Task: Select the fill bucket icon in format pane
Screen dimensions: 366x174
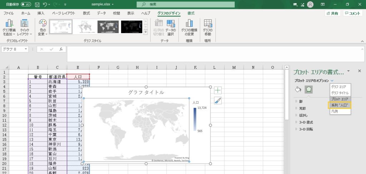Action: click(x=298, y=89)
